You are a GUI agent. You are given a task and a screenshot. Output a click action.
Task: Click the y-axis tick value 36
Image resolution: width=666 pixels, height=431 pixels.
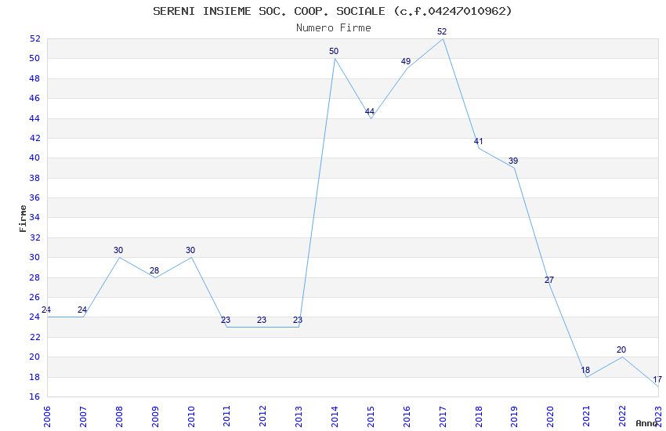click(x=34, y=198)
